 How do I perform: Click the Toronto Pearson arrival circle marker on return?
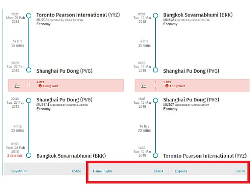point(156,155)
